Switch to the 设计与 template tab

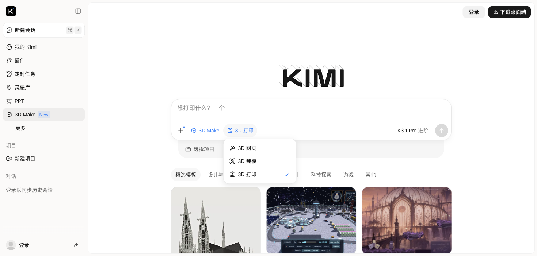point(216,175)
